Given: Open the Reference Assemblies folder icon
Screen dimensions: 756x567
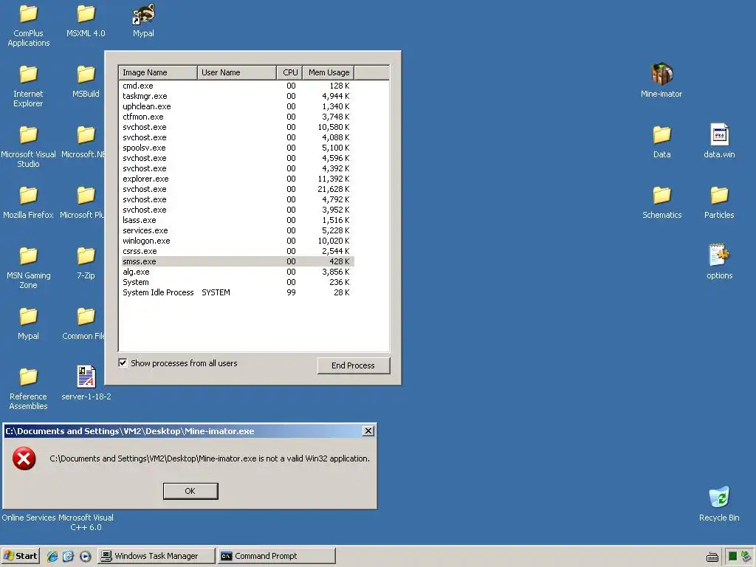Looking at the screenshot, I should click(29, 377).
